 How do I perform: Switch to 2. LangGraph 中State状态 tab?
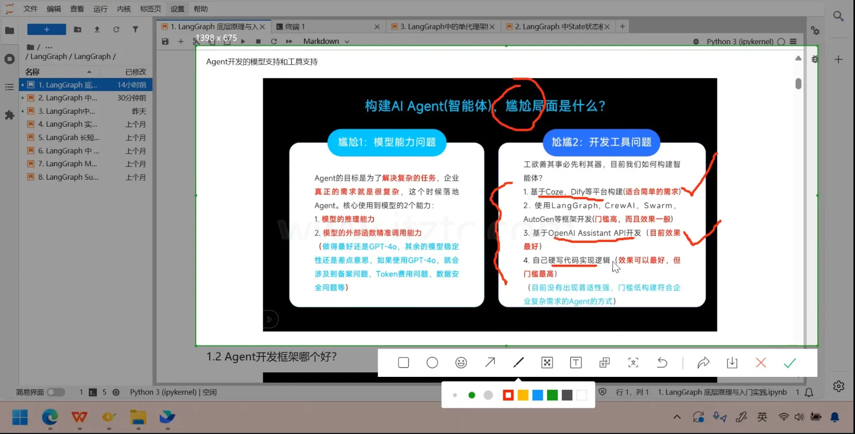[x=558, y=26]
